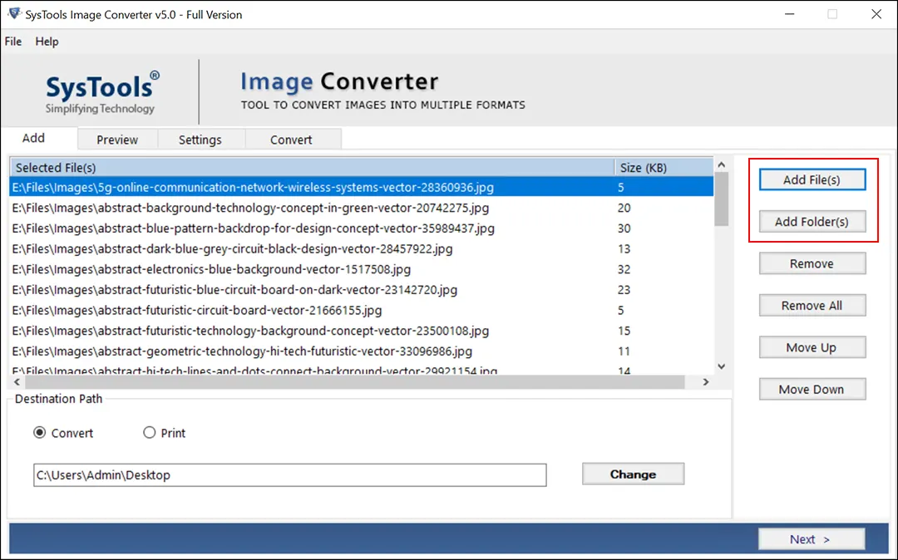Click the Add Folder(s) button
This screenshot has width=898, height=560.
(812, 221)
